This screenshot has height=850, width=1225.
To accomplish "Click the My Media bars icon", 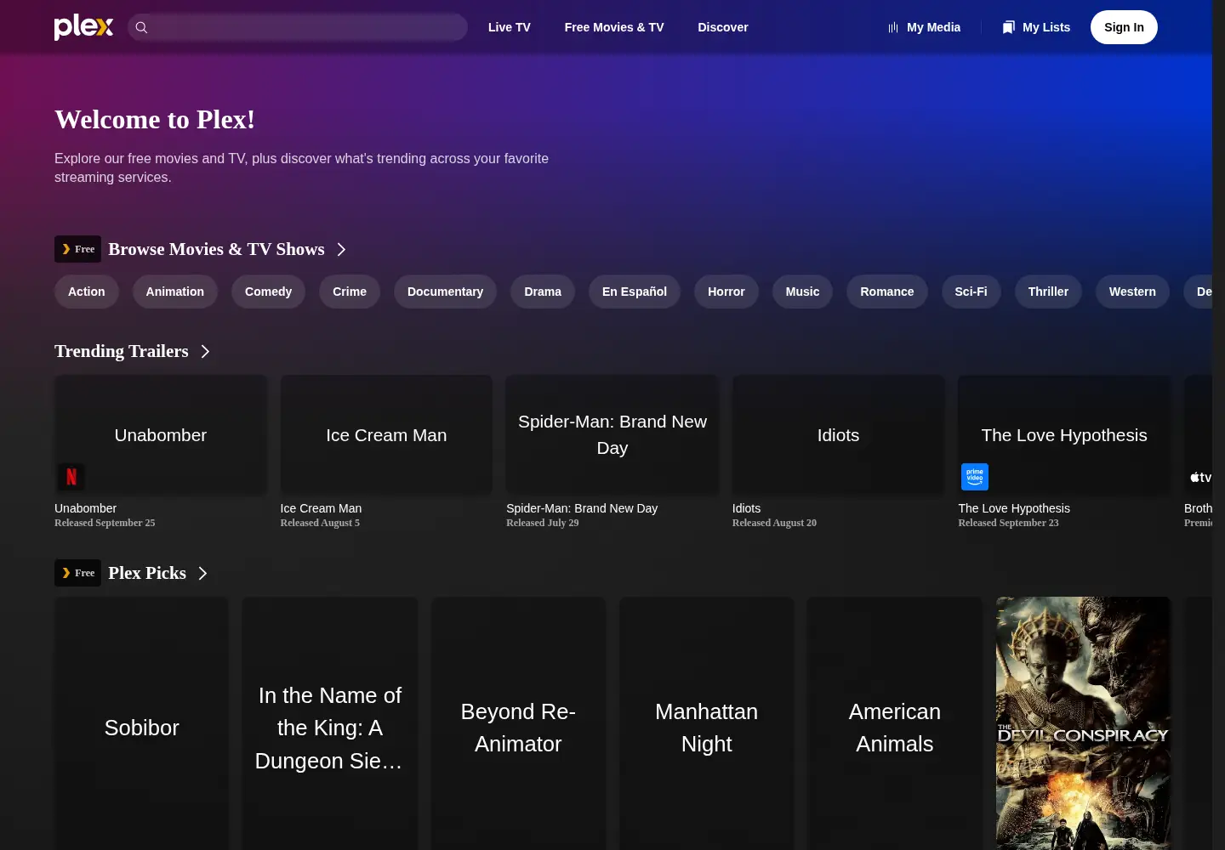I will coord(893,27).
